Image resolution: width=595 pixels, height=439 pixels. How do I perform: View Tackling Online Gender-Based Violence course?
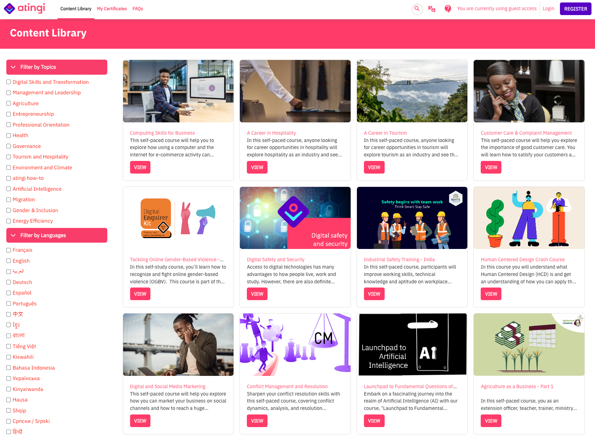(140, 294)
